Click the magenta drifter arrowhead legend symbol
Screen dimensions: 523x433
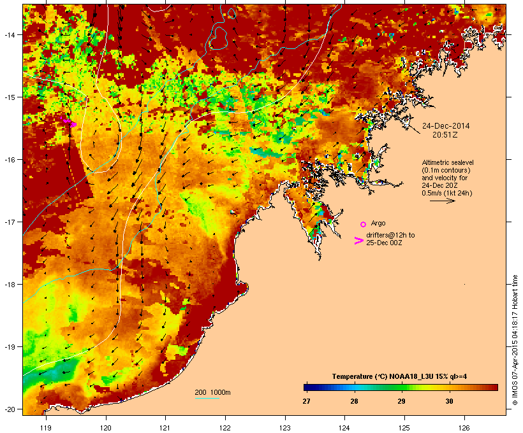358,241
